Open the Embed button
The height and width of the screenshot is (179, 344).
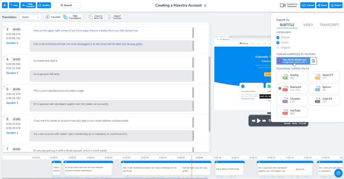[x=308, y=5]
